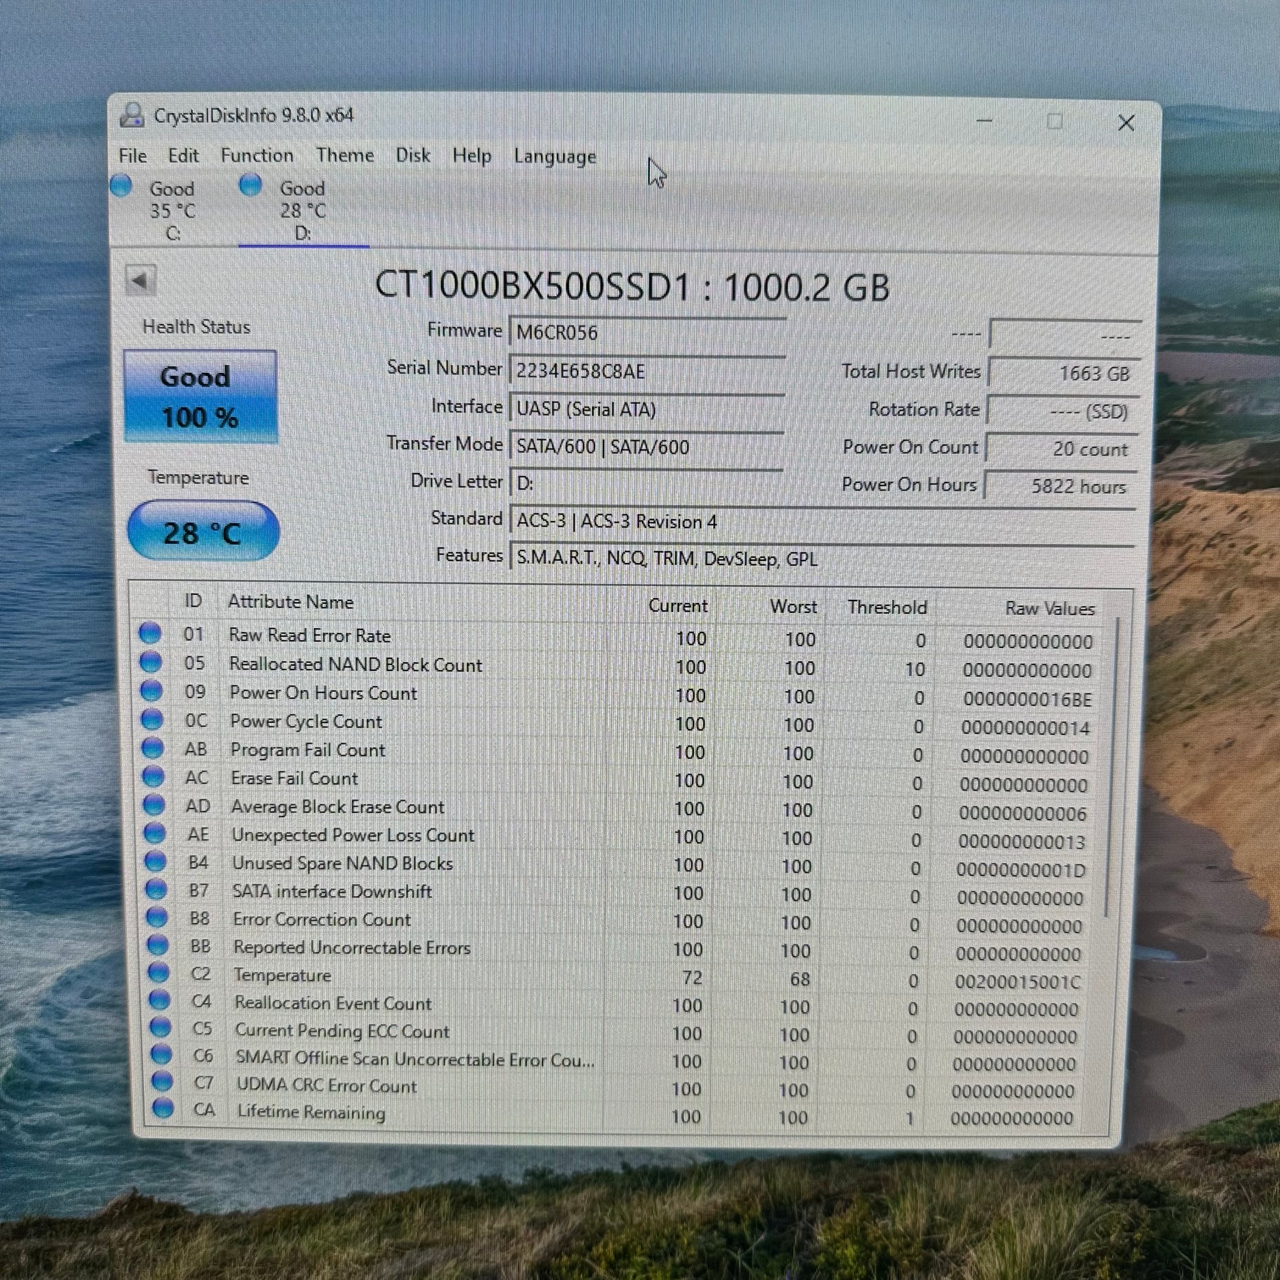Open the Help menu
1280x1280 pixels.
point(472,157)
